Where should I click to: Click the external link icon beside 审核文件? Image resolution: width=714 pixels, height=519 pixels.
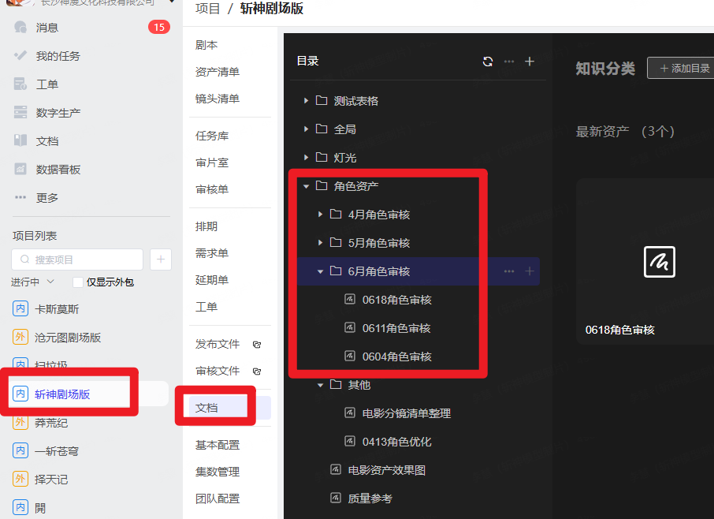point(257,372)
